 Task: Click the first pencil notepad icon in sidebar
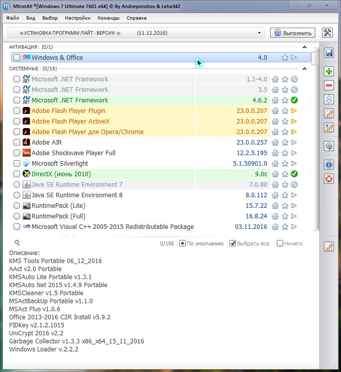pos(329,113)
